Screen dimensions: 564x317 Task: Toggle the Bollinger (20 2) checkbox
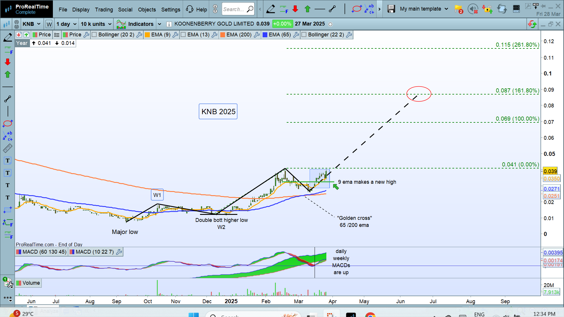pyautogui.click(x=94, y=35)
